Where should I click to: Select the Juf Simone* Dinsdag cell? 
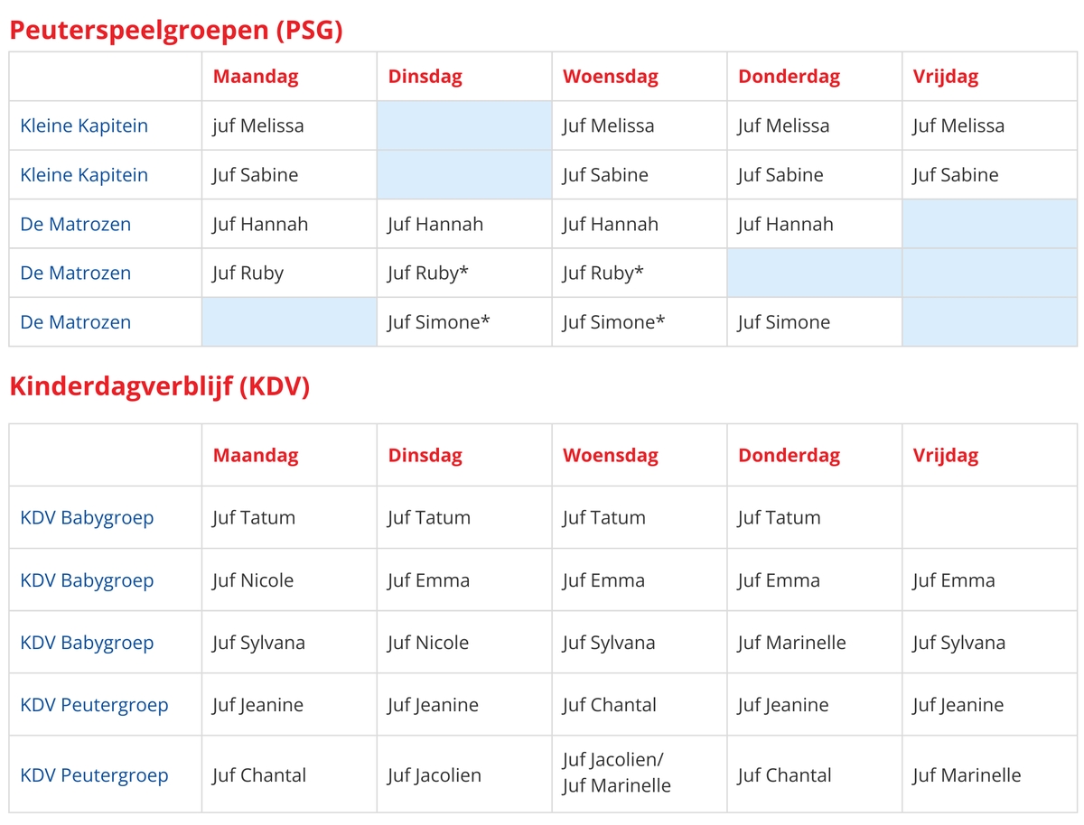tap(464, 322)
